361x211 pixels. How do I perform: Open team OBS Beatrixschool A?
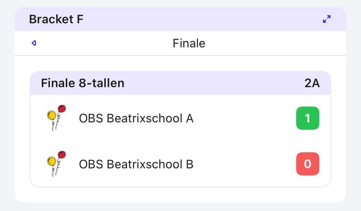point(136,118)
